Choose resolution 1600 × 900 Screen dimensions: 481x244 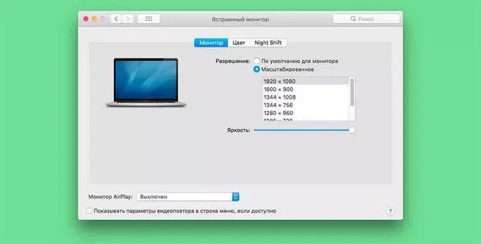[306, 89]
